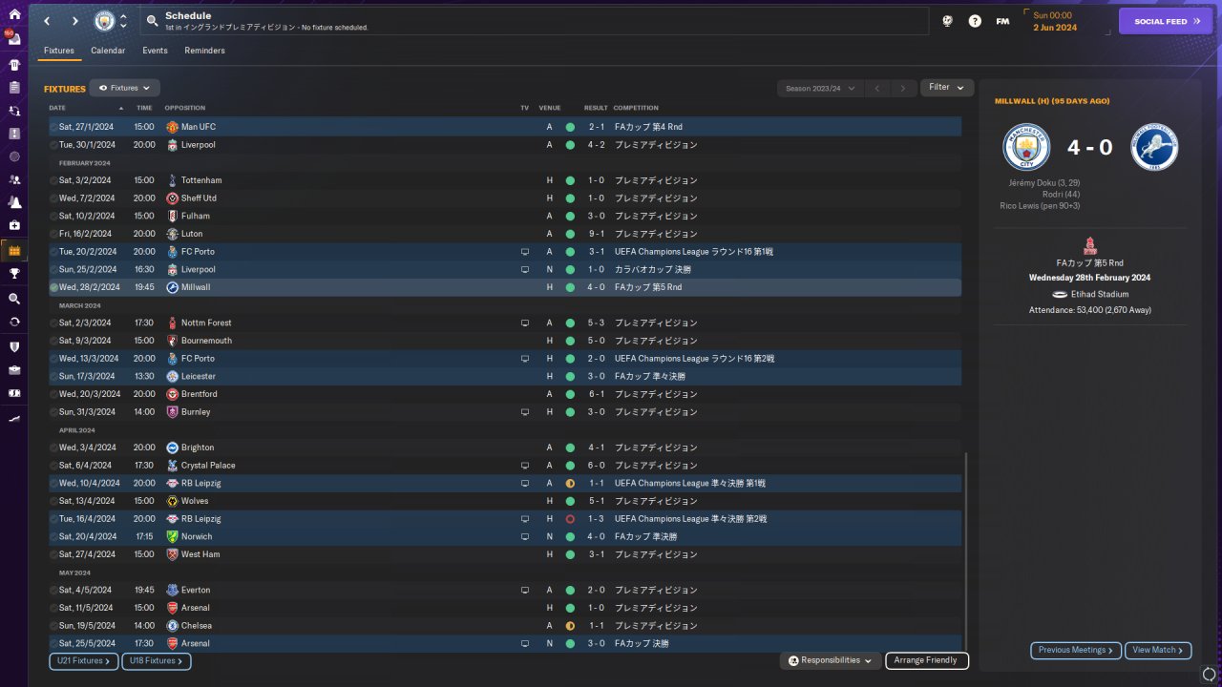Click the Arrange Friendly button
Viewport: 1222px width, 687px height.
pyautogui.click(x=927, y=660)
